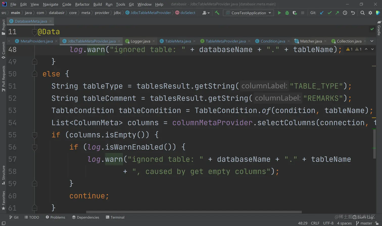
Task: Collapse the fold at @Data on line 11
Action: tap(35, 32)
